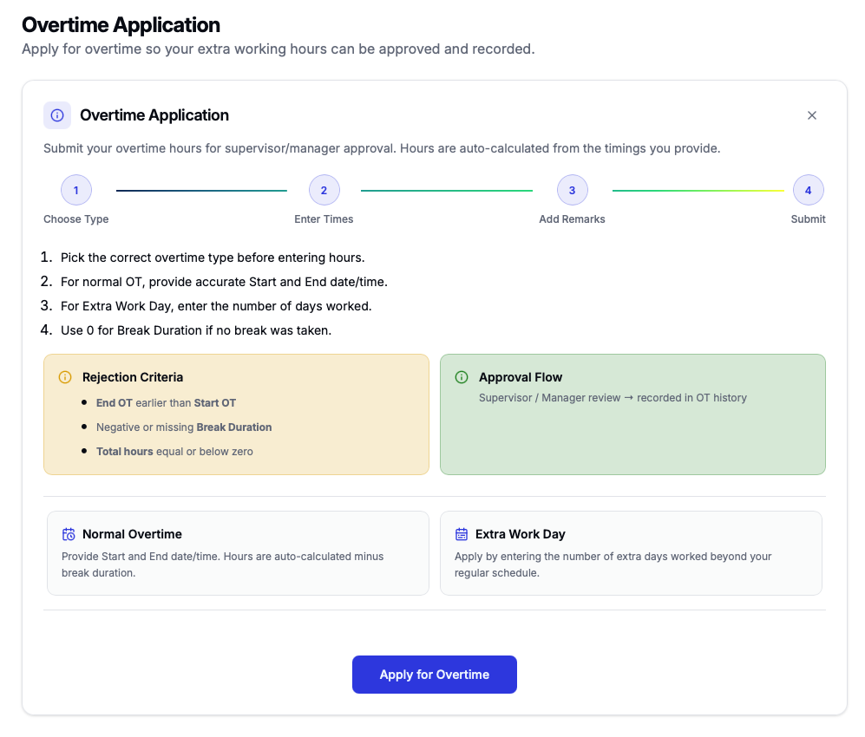Click the Rejection Criteria warning icon
Image resolution: width=865 pixels, height=737 pixels.
(65, 377)
